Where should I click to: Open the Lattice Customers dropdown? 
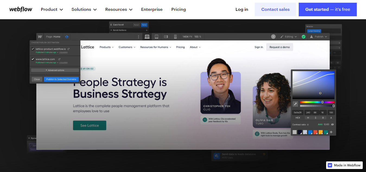(x=127, y=47)
